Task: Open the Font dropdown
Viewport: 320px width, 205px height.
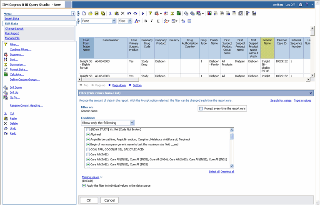Action: (x=114, y=21)
